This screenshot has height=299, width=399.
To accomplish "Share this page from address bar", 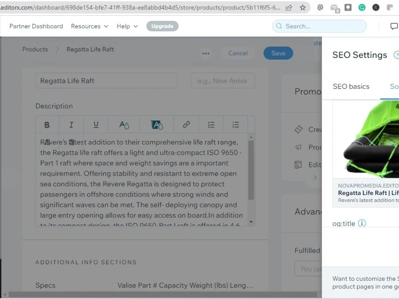I will (288, 8).
